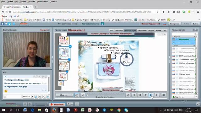Open the Закладки menu

pos(31,2)
